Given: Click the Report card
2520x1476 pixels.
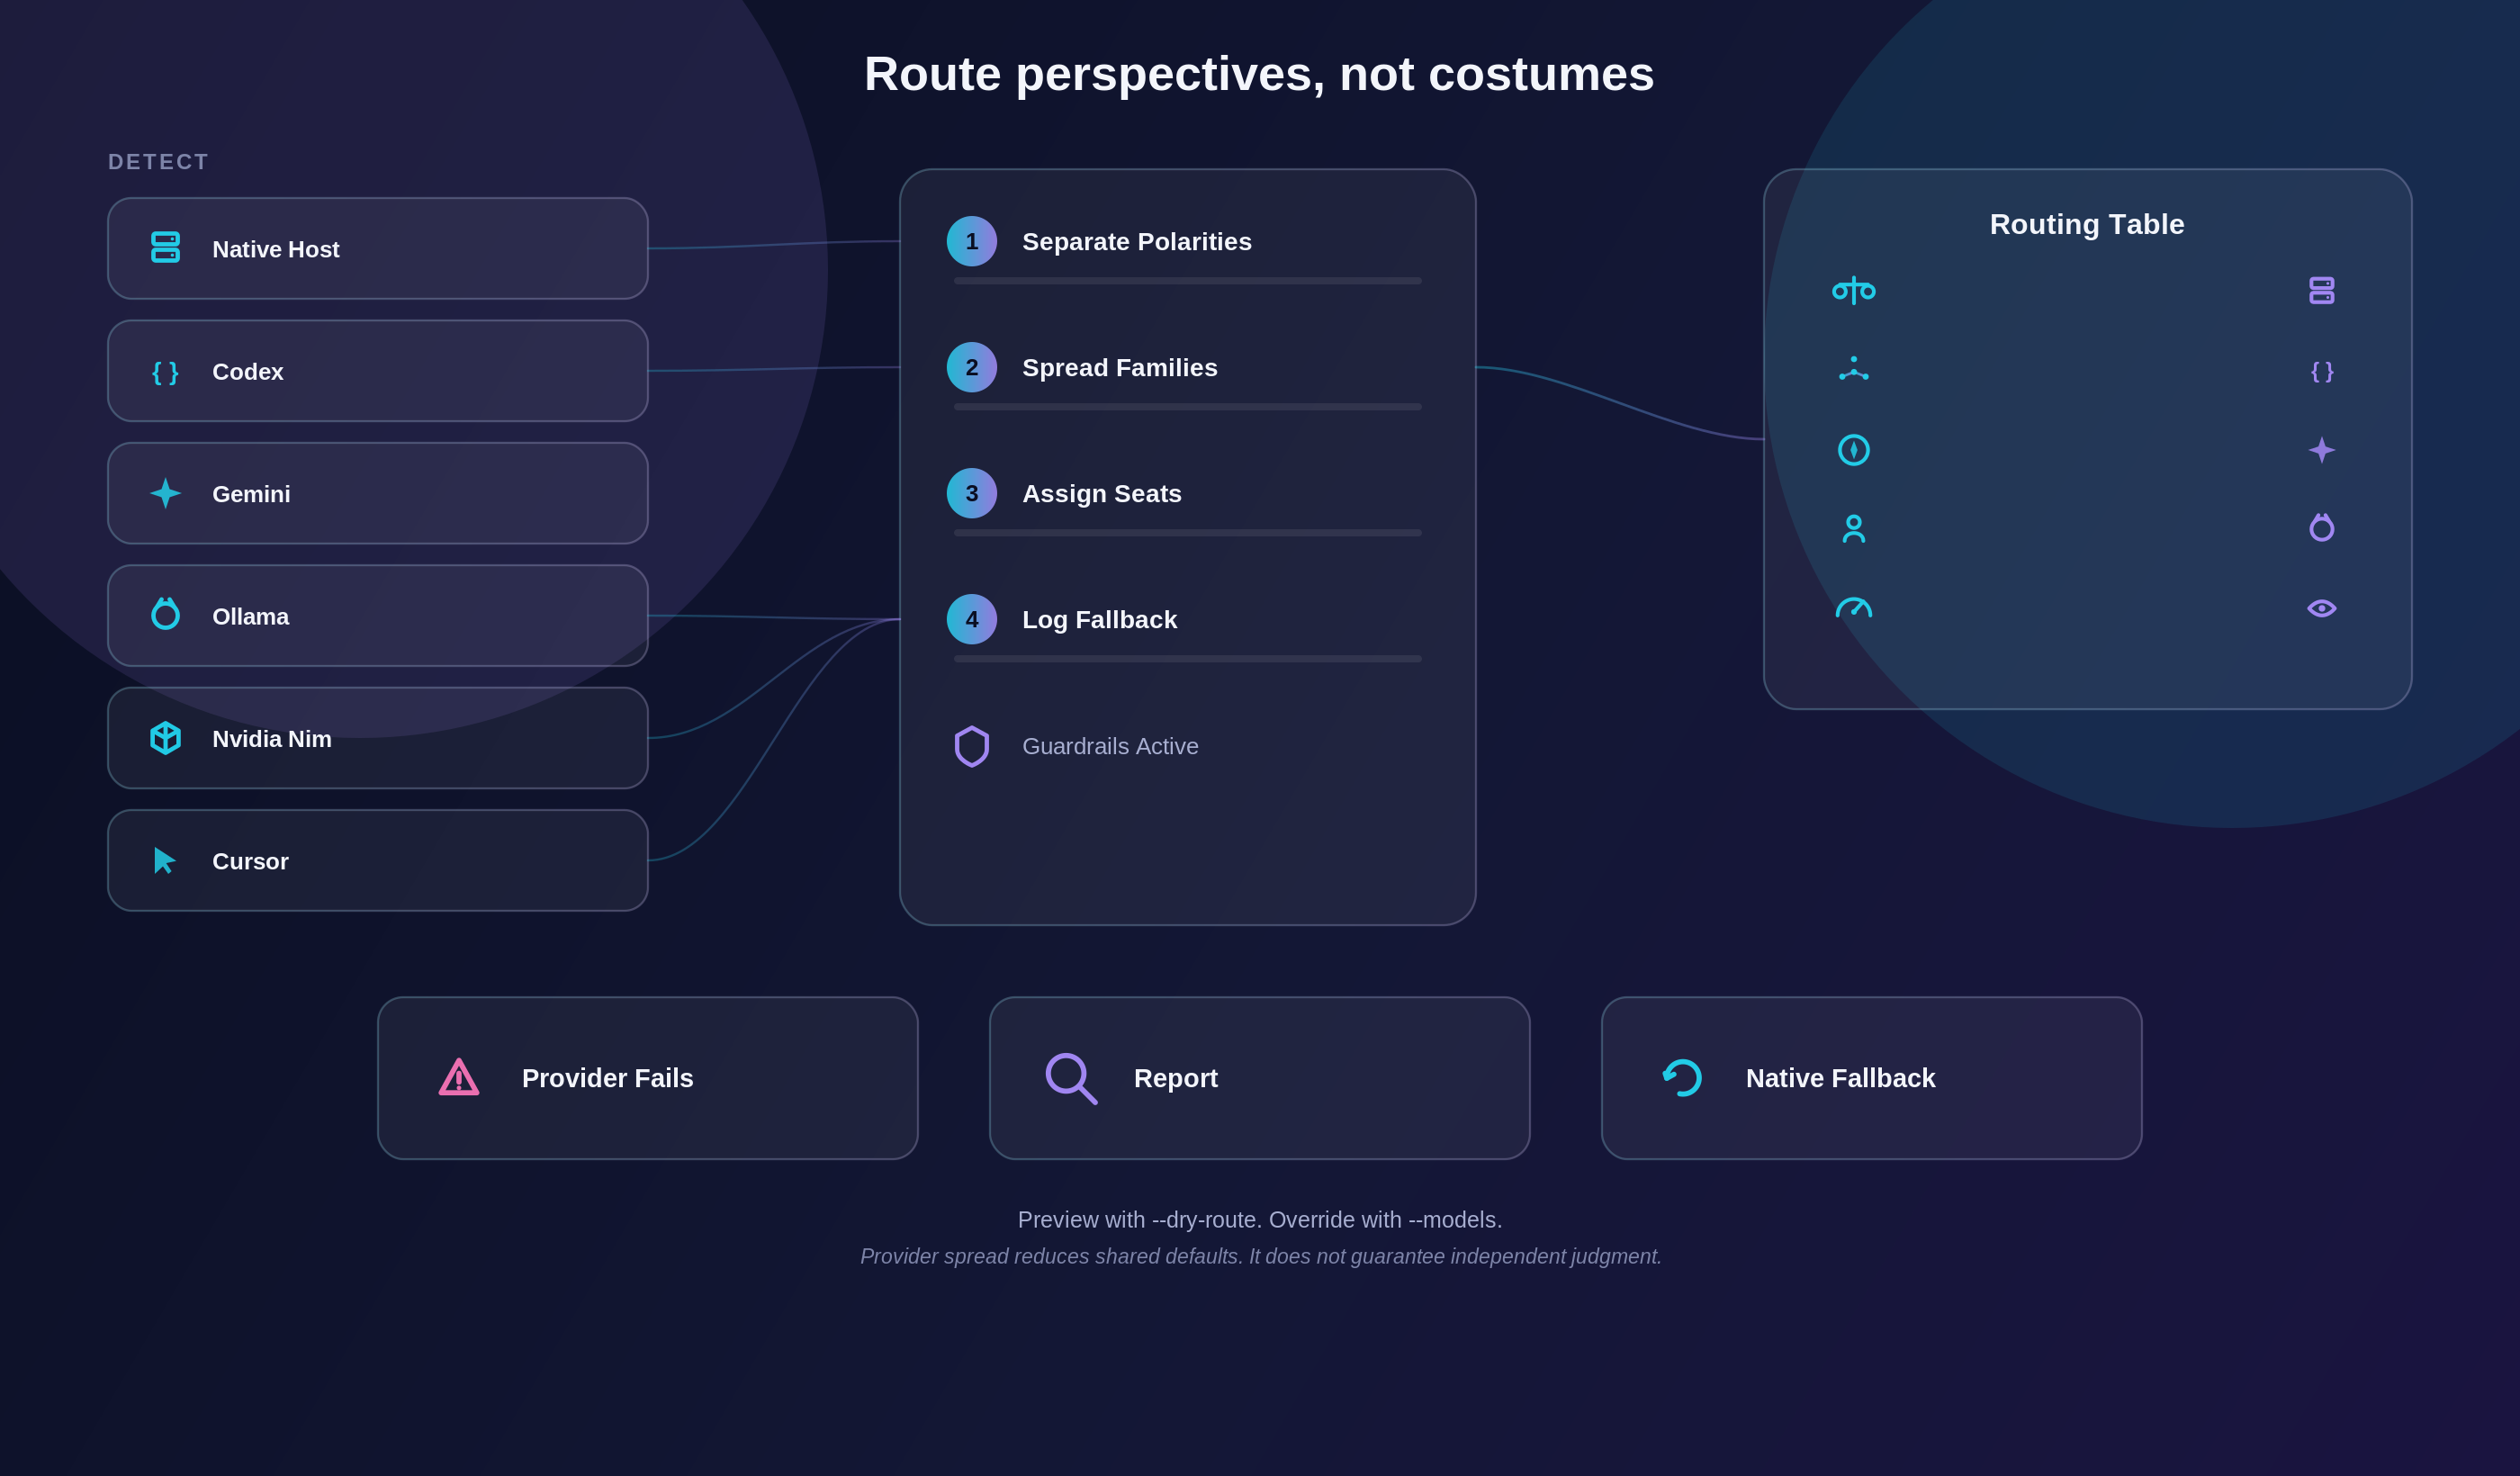Looking at the screenshot, I should click(x=1260, y=1078).
